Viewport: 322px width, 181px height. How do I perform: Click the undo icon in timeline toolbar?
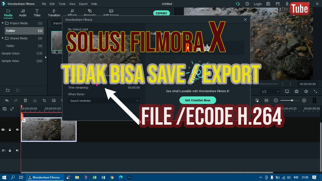click(7, 101)
